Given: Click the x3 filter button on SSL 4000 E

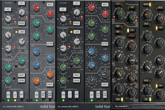Looking at the screenshot, I should (x=63, y=9).
